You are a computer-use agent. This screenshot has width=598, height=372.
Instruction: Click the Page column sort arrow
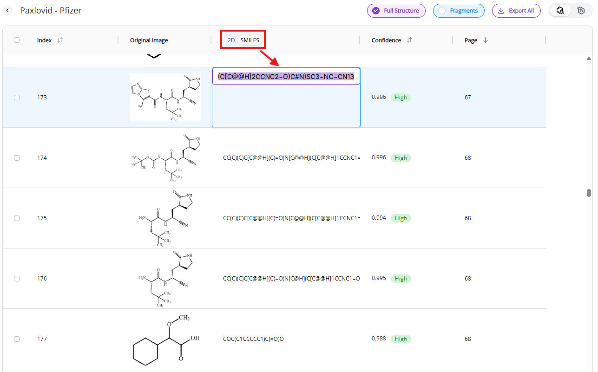point(486,40)
